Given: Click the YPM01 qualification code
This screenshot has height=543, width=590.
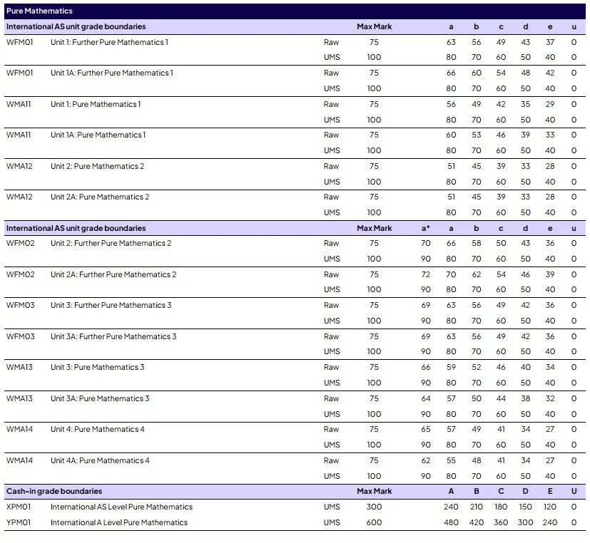Looking at the screenshot, I should click(19, 522).
